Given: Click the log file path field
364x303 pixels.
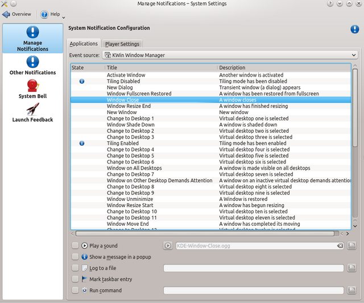Looking at the screenshot, I should click(254, 268).
